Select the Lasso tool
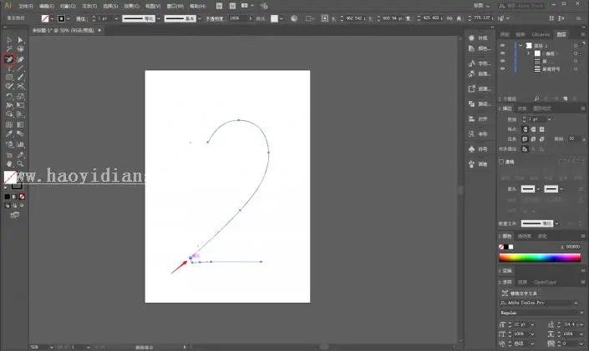 20,49
